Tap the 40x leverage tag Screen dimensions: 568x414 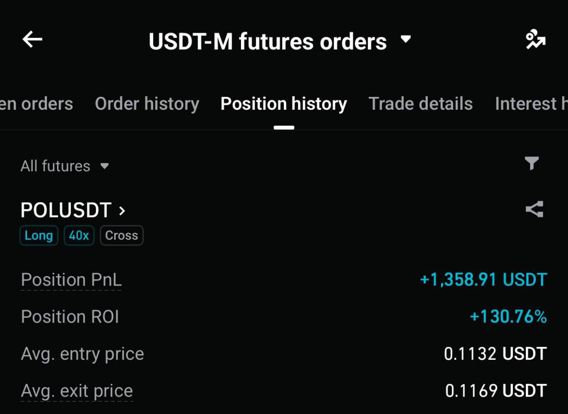point(79,235)
